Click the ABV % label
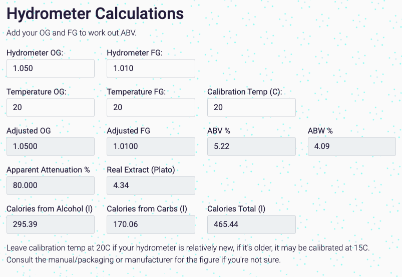The height and width of the screenshot is (277, 402). (219, 131)
